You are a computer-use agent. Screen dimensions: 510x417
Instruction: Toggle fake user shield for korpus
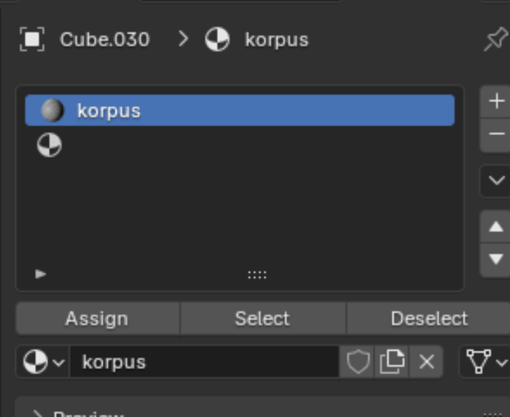358,362
